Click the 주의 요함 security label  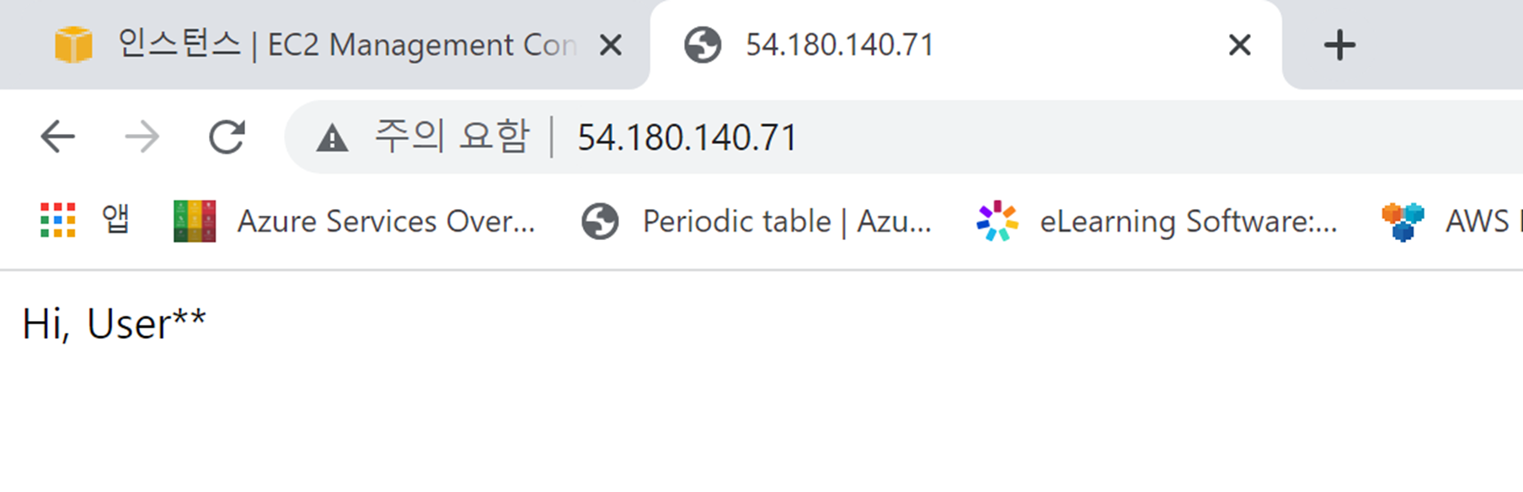point(452,136)
